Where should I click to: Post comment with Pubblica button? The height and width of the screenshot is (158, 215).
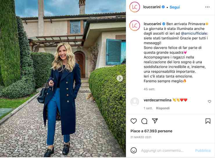(x=203, y=150)
